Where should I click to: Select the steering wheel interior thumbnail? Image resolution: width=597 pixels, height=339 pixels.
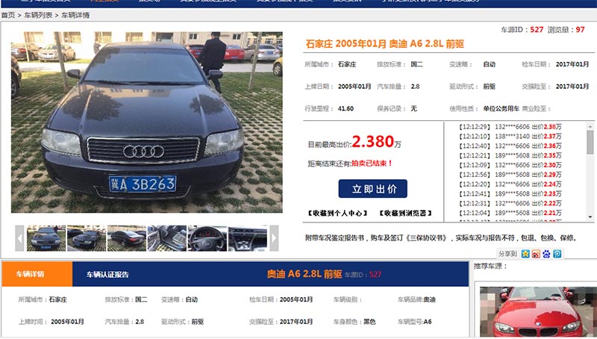click(207, 238)
